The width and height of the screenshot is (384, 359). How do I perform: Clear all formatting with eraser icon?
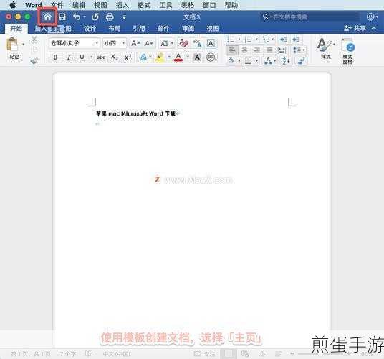pyautogui.click(x=183, y=43)
